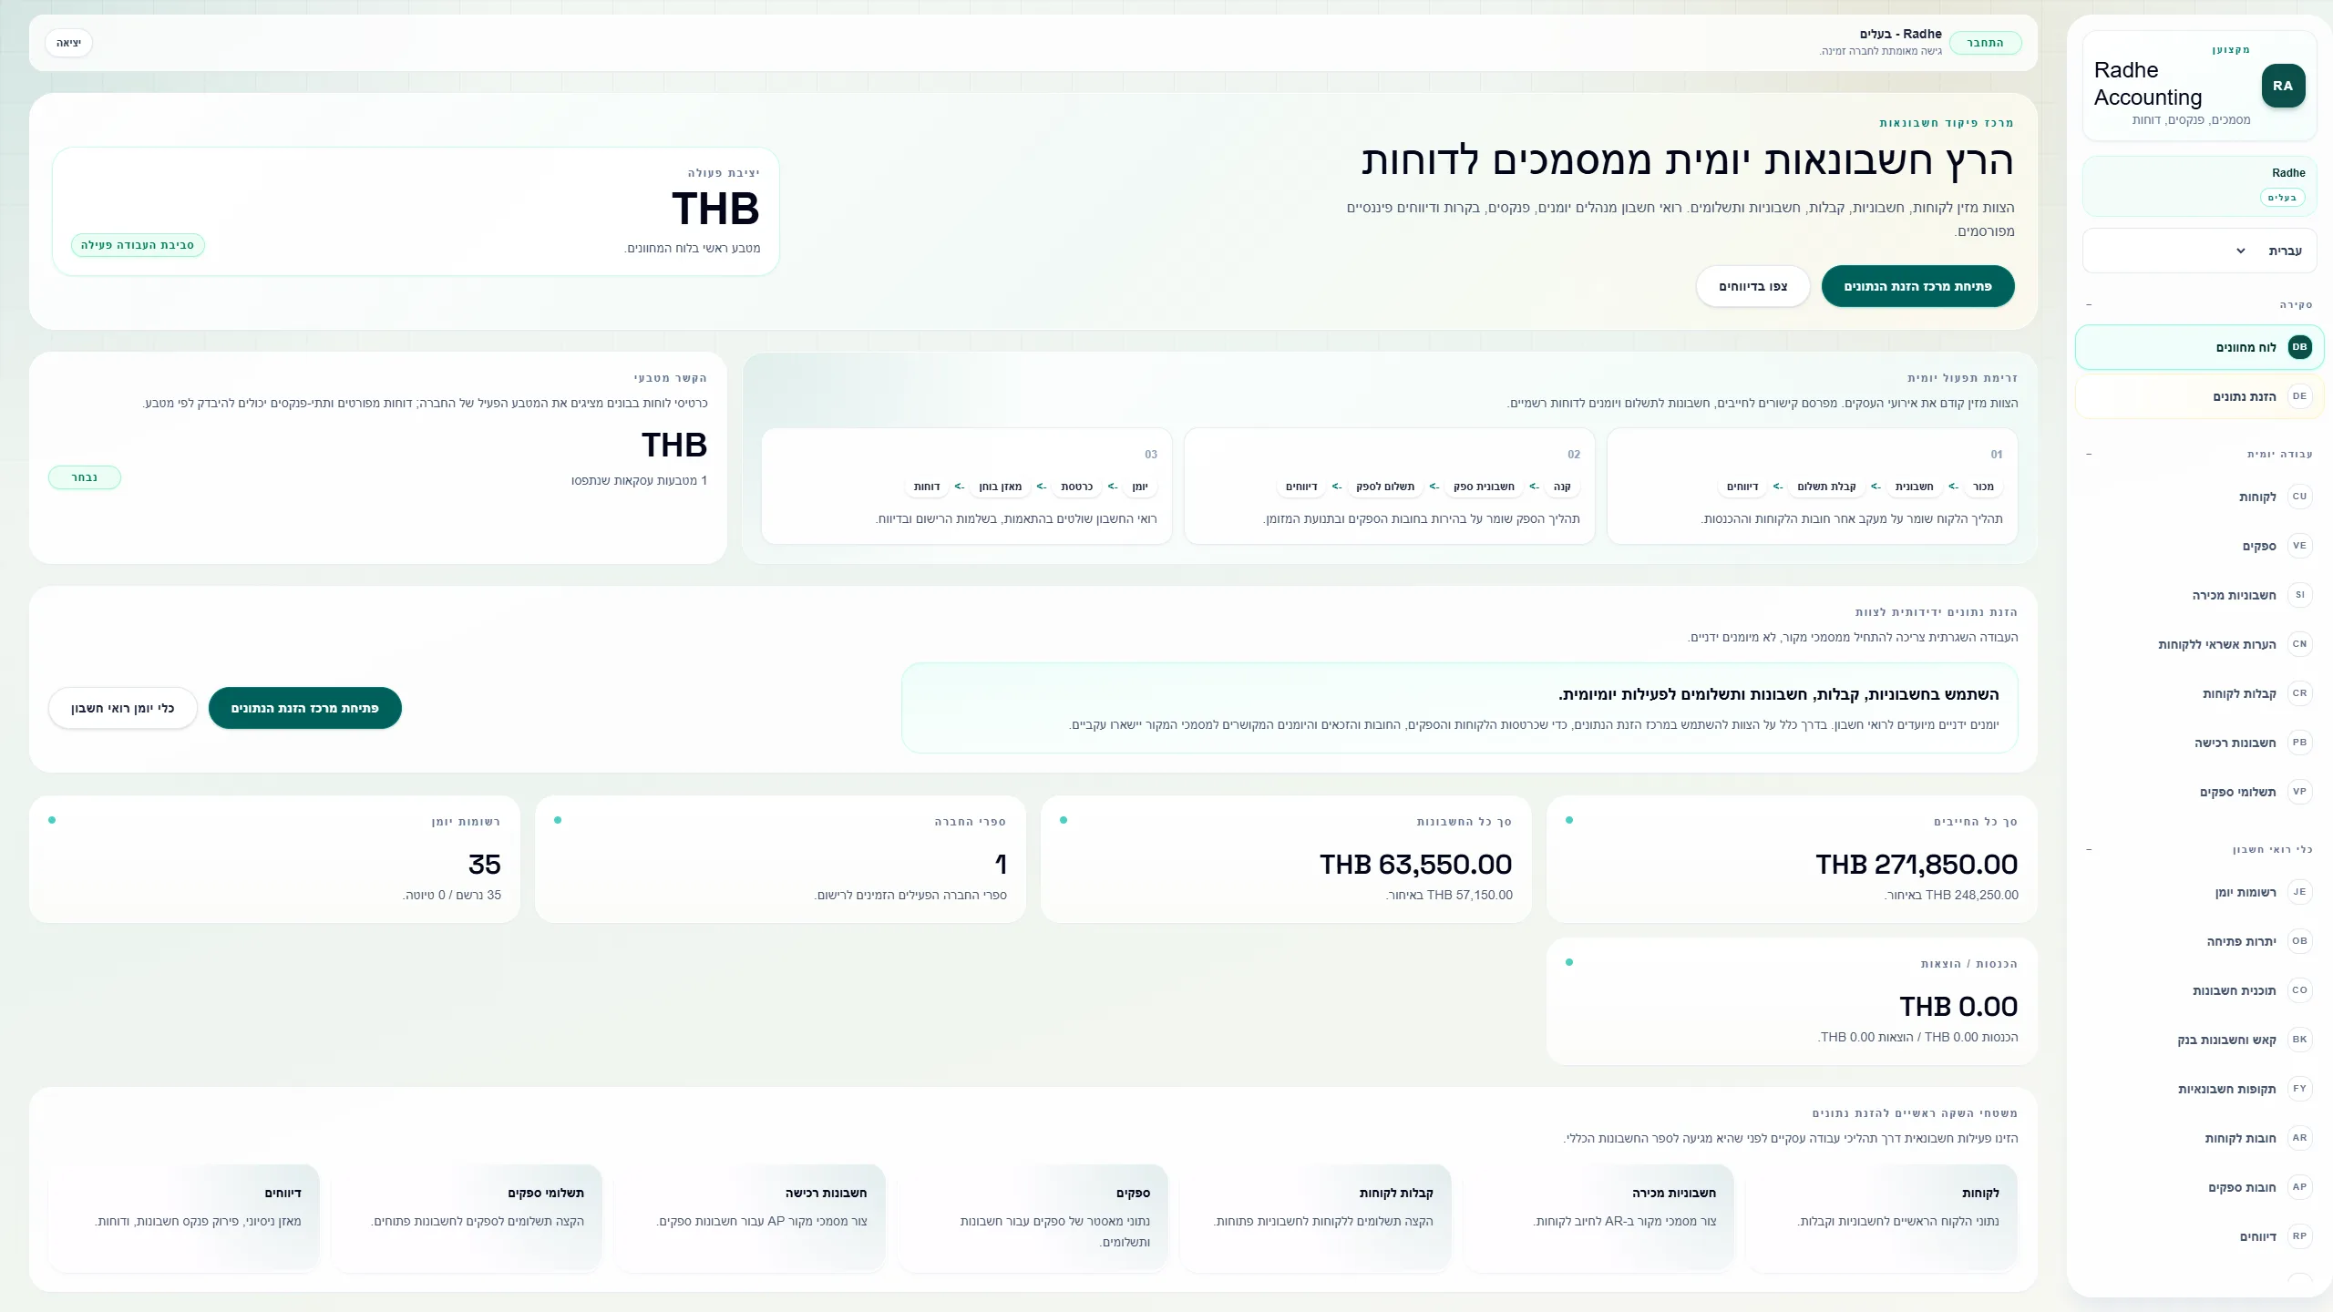2333x1312 pixels.
Task: Open the תשלומי ספקים launch card
Action: point(467,1217)
